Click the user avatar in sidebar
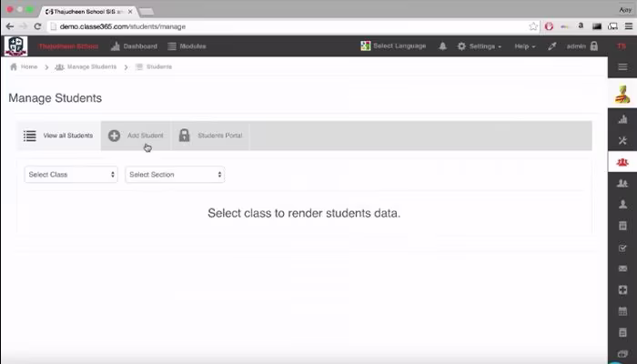Image resolution: width=637 pixels, height=364 pixels. (622, 95)
